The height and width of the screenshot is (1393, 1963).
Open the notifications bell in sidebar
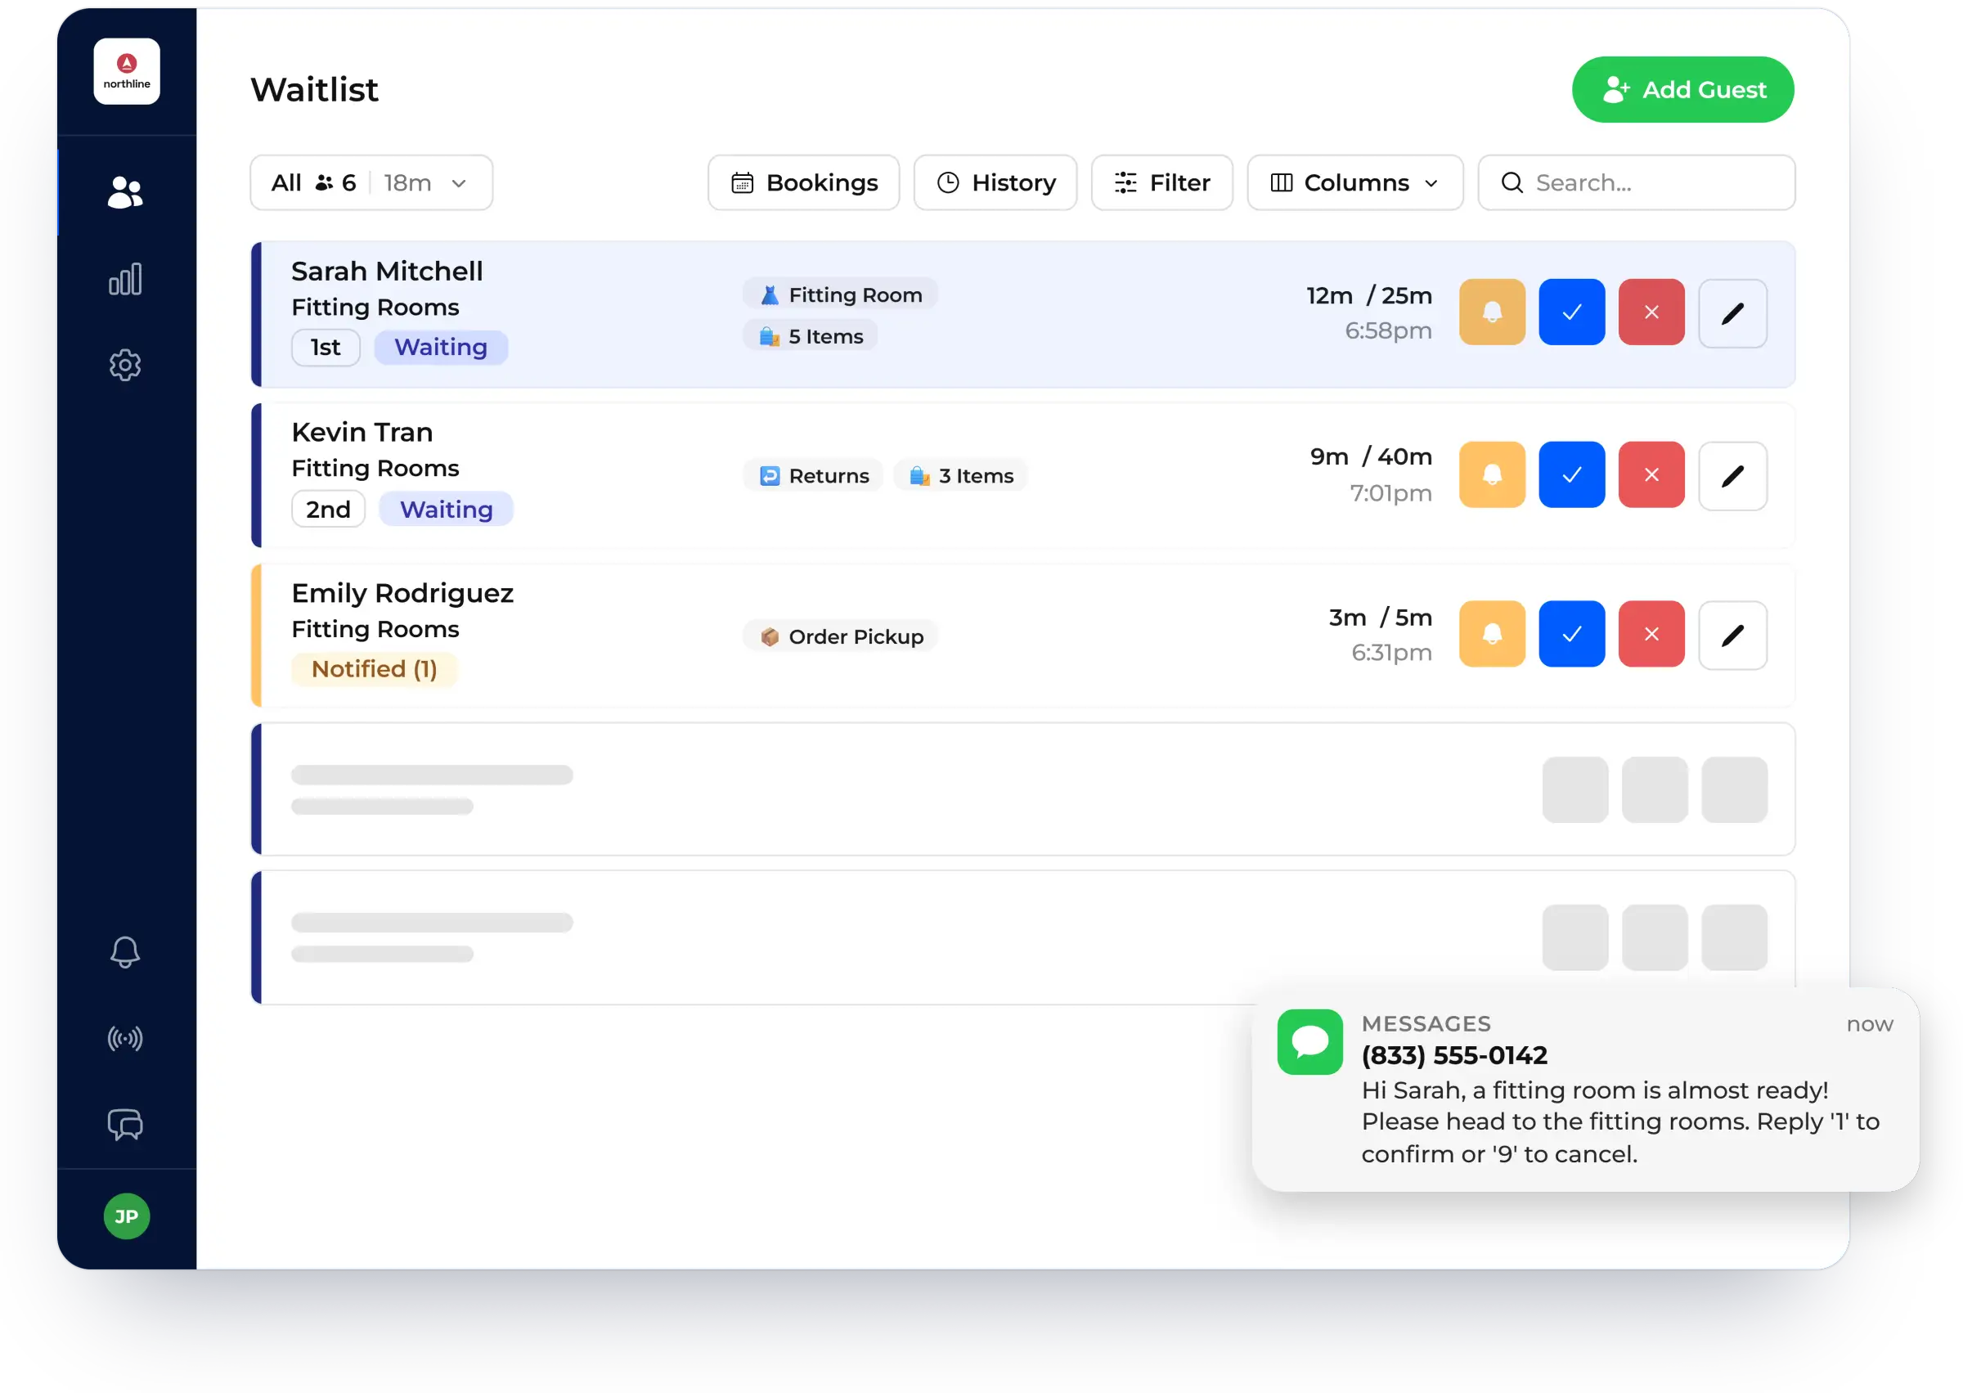pos(125,952)
